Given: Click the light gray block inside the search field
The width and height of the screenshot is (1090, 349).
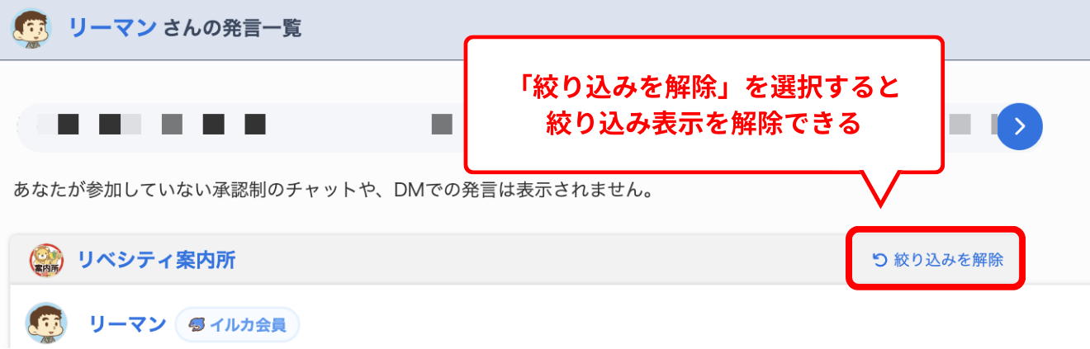Looking at the screenshot, I should tap(960, 125).
